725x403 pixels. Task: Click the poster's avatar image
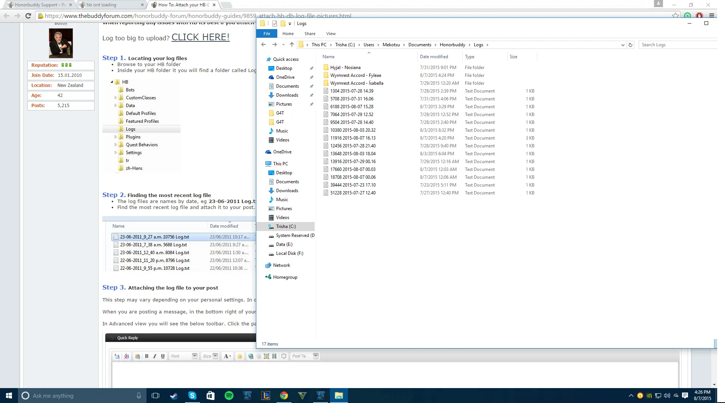61,43
